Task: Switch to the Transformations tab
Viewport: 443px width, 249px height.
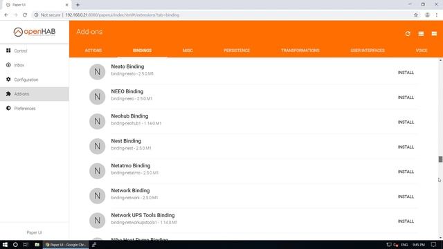Action: pos(300,50)
